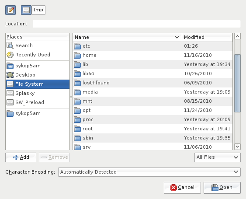Open the Character Encoding dropdown
The image size is (246, 199).
(149, 172)
